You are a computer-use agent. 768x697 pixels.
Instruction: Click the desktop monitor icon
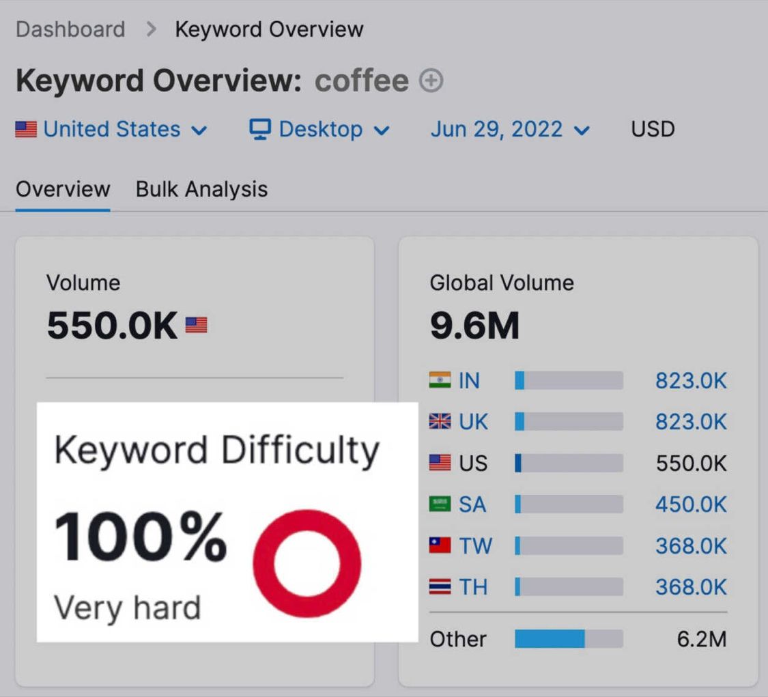coord(259,129)
